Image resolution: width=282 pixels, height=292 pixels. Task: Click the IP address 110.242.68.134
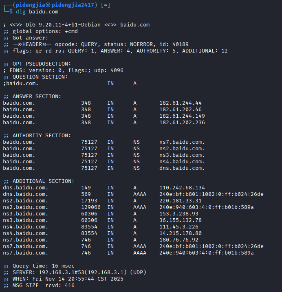(x=182, y=188)
